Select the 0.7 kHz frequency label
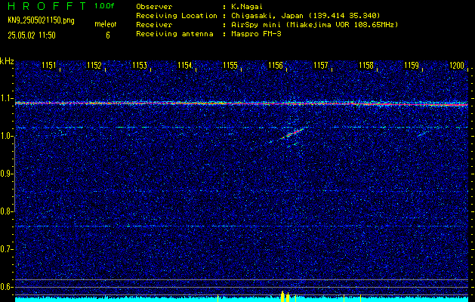Viewport: 475px width, 302px height. point(5,249)
